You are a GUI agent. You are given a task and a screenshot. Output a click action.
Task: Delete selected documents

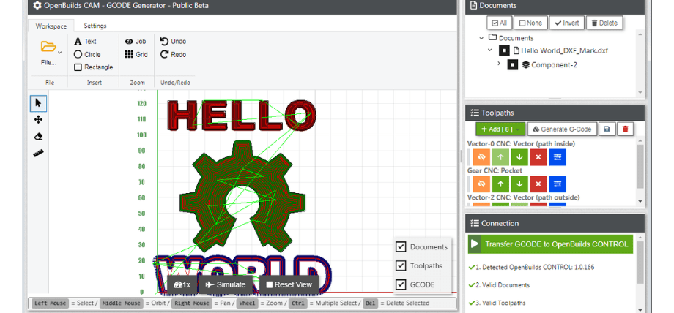tap(604, 23)
